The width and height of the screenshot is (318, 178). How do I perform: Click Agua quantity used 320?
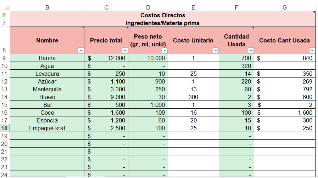(236, 66)
